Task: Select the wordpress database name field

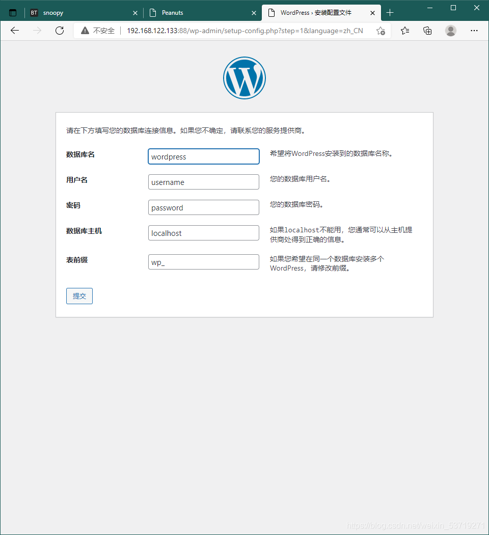Action: [x=203, y=156]
